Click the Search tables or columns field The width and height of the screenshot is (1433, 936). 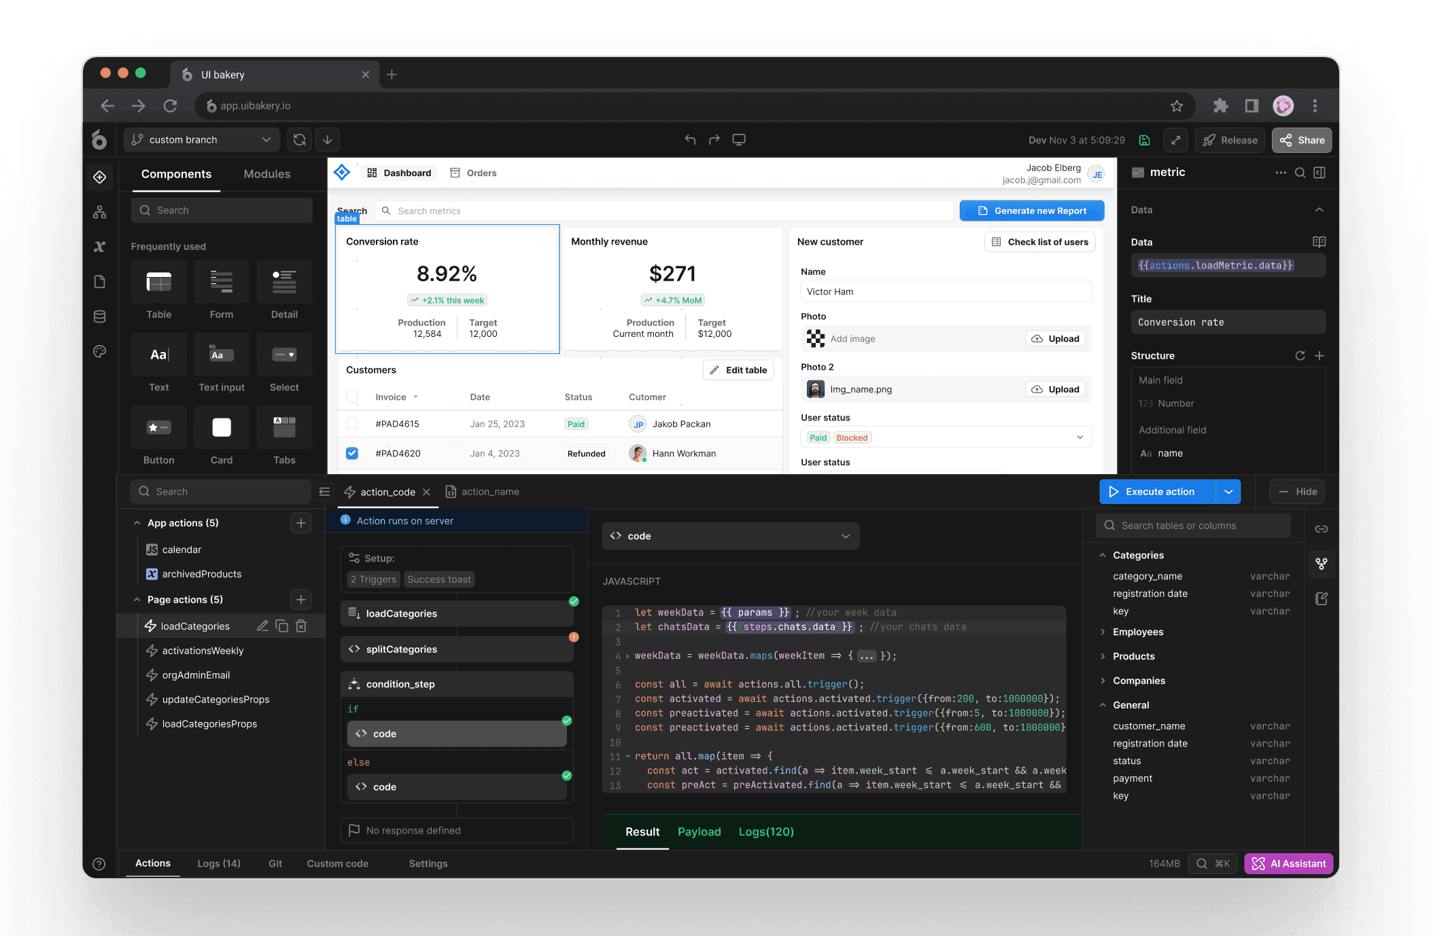coord(1193,526)
